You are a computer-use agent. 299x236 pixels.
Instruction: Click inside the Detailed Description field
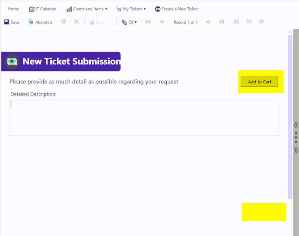(x=144, y=118)
